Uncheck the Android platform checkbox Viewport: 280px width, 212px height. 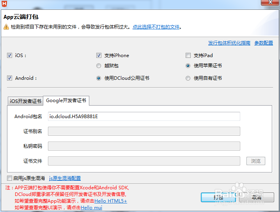click(9, 78)
